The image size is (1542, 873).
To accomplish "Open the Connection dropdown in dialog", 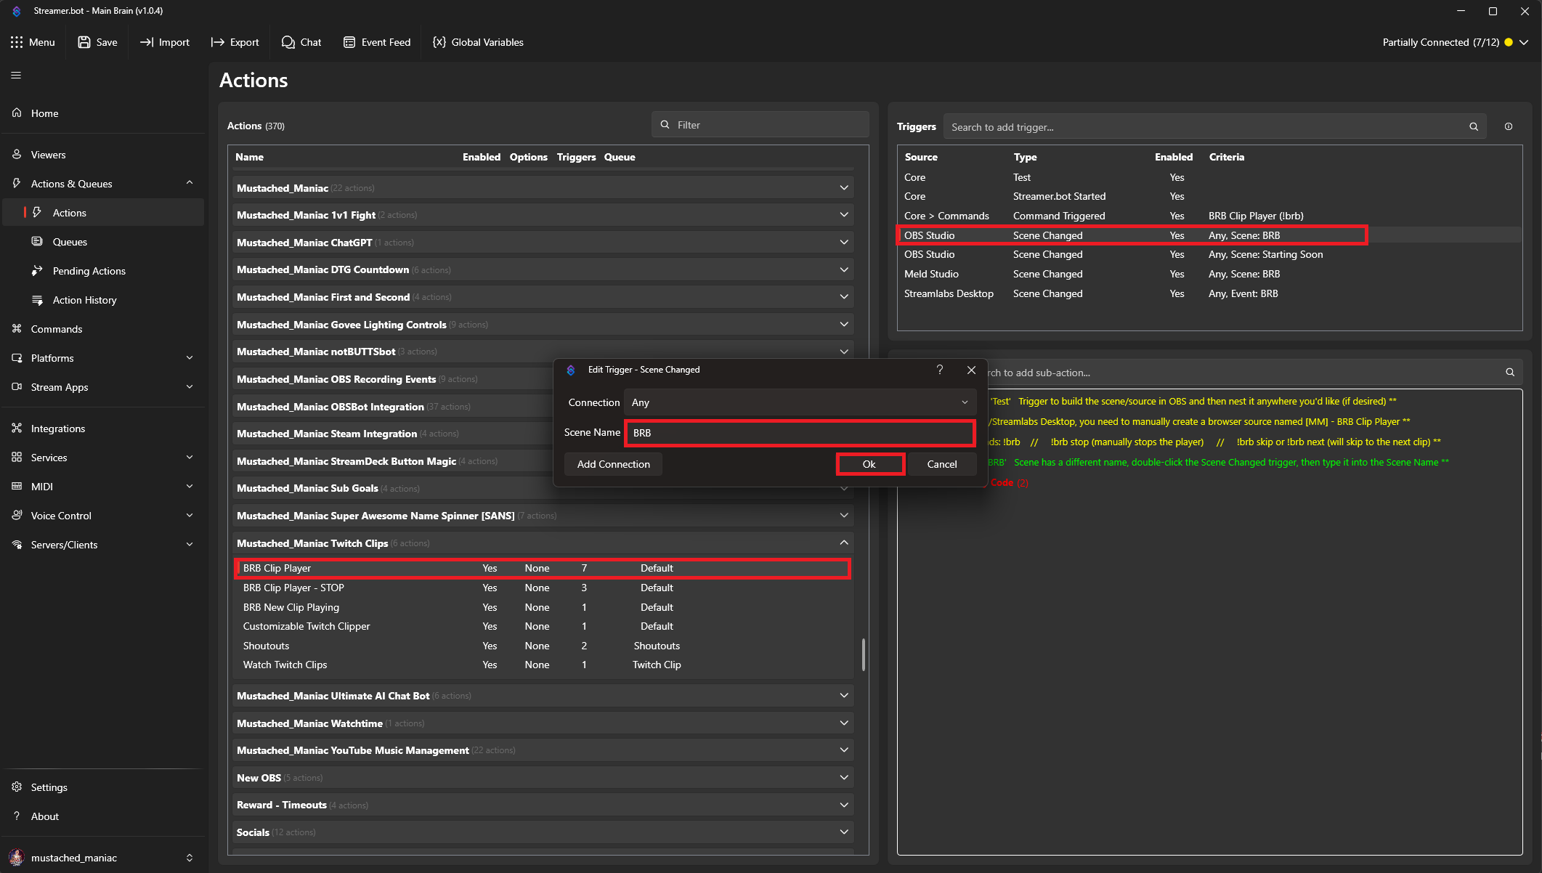I will pos(799,402).
